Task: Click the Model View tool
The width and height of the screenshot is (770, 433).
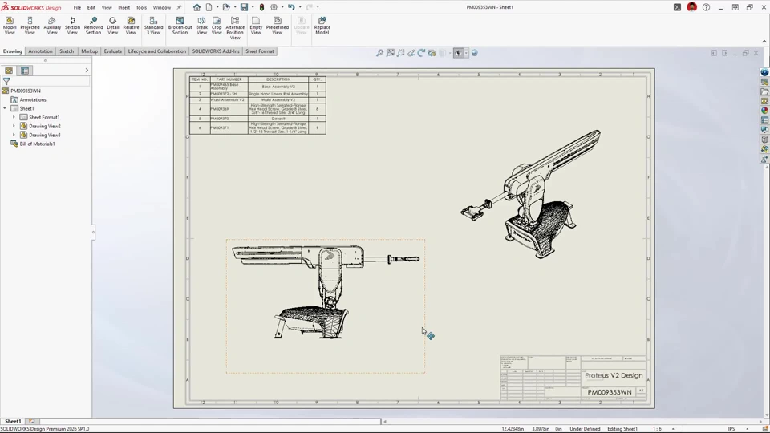Action: pyautogui.click(x=10, y=26)
